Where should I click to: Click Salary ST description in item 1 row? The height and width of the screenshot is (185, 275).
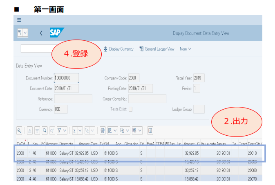(66, 153)
